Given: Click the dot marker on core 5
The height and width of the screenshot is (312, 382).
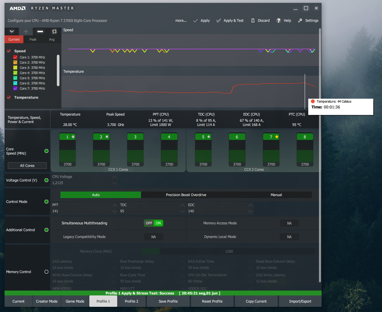Looking at the screenshot, I should coord(209,137).
